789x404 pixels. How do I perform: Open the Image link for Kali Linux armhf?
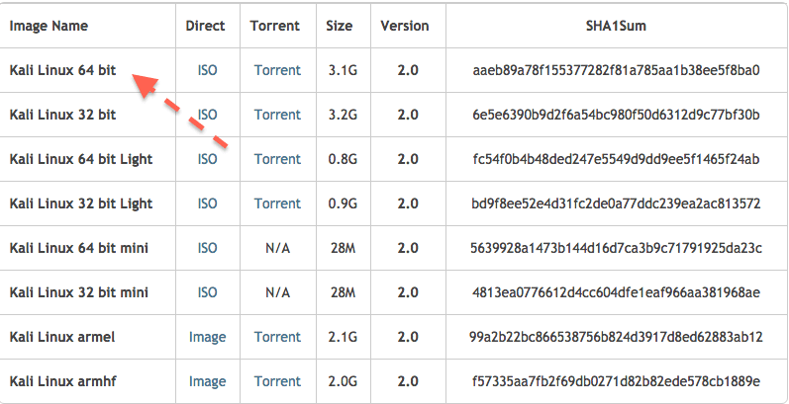[x=207, y=381]
